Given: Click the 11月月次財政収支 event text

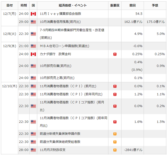Looking at the screenshot, I should tap(53, 150).
